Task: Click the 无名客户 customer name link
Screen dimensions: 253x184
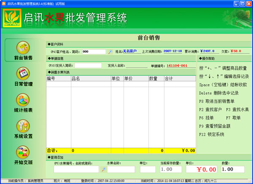Action: point(130,51)
